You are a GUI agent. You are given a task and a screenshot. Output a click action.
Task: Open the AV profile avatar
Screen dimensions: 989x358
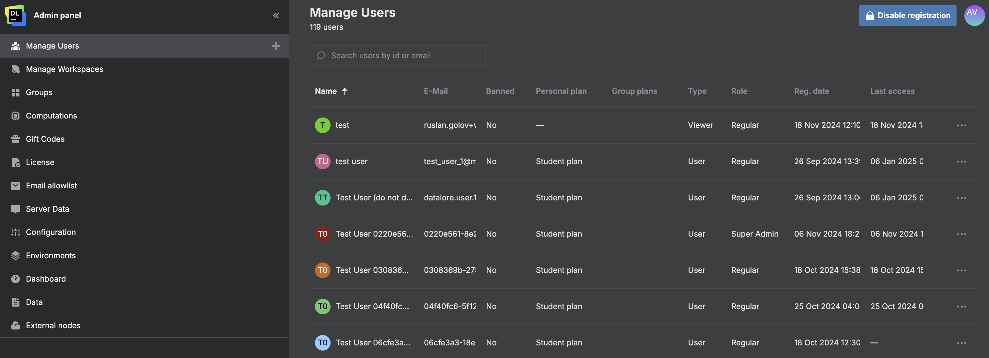(x=974, y=15)
